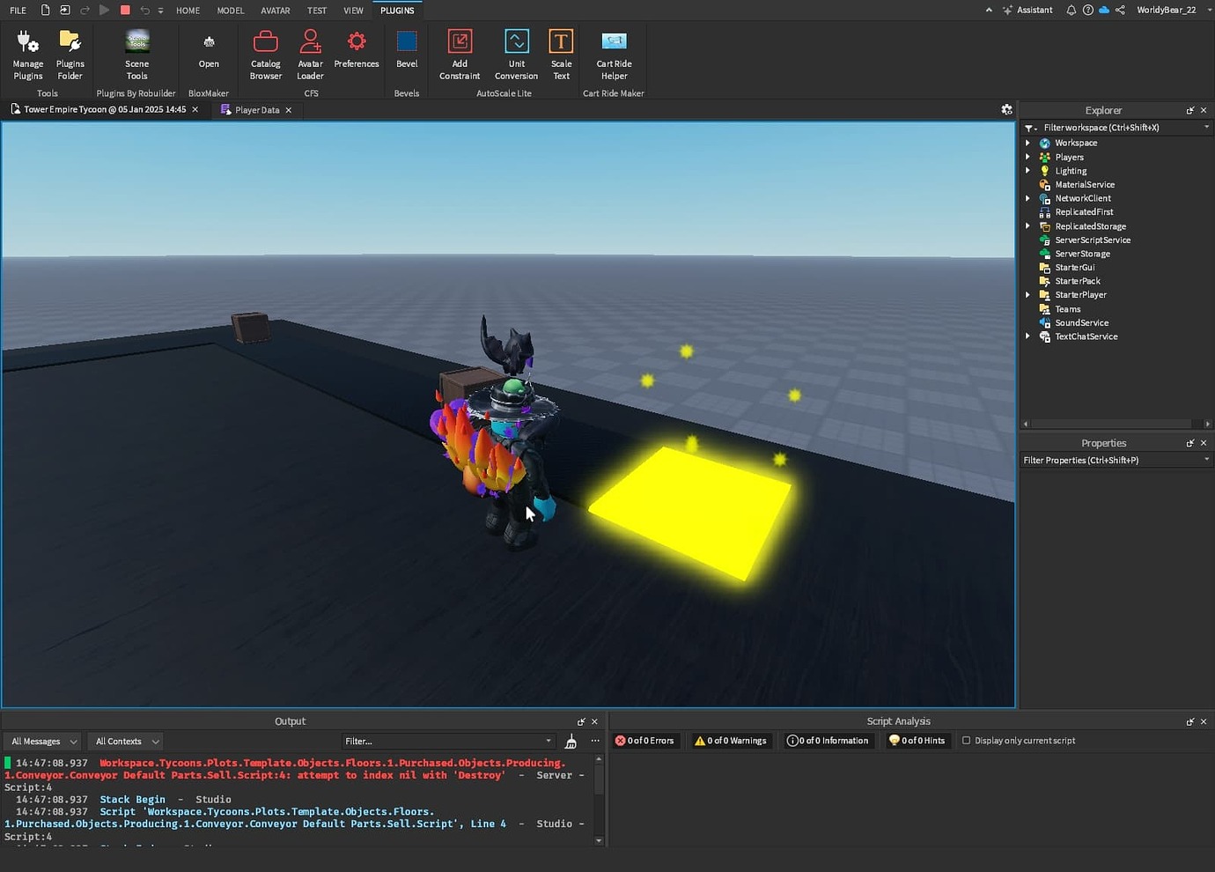
Task: Expand the Workspace node in Explorer
Action: 1028,142
